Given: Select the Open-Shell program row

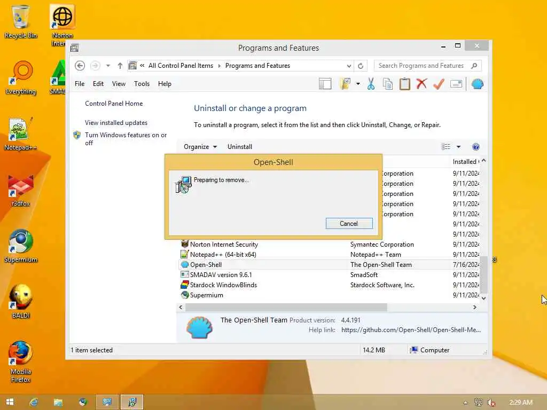Looking at the screenshot, I should (x=329, y=265).
